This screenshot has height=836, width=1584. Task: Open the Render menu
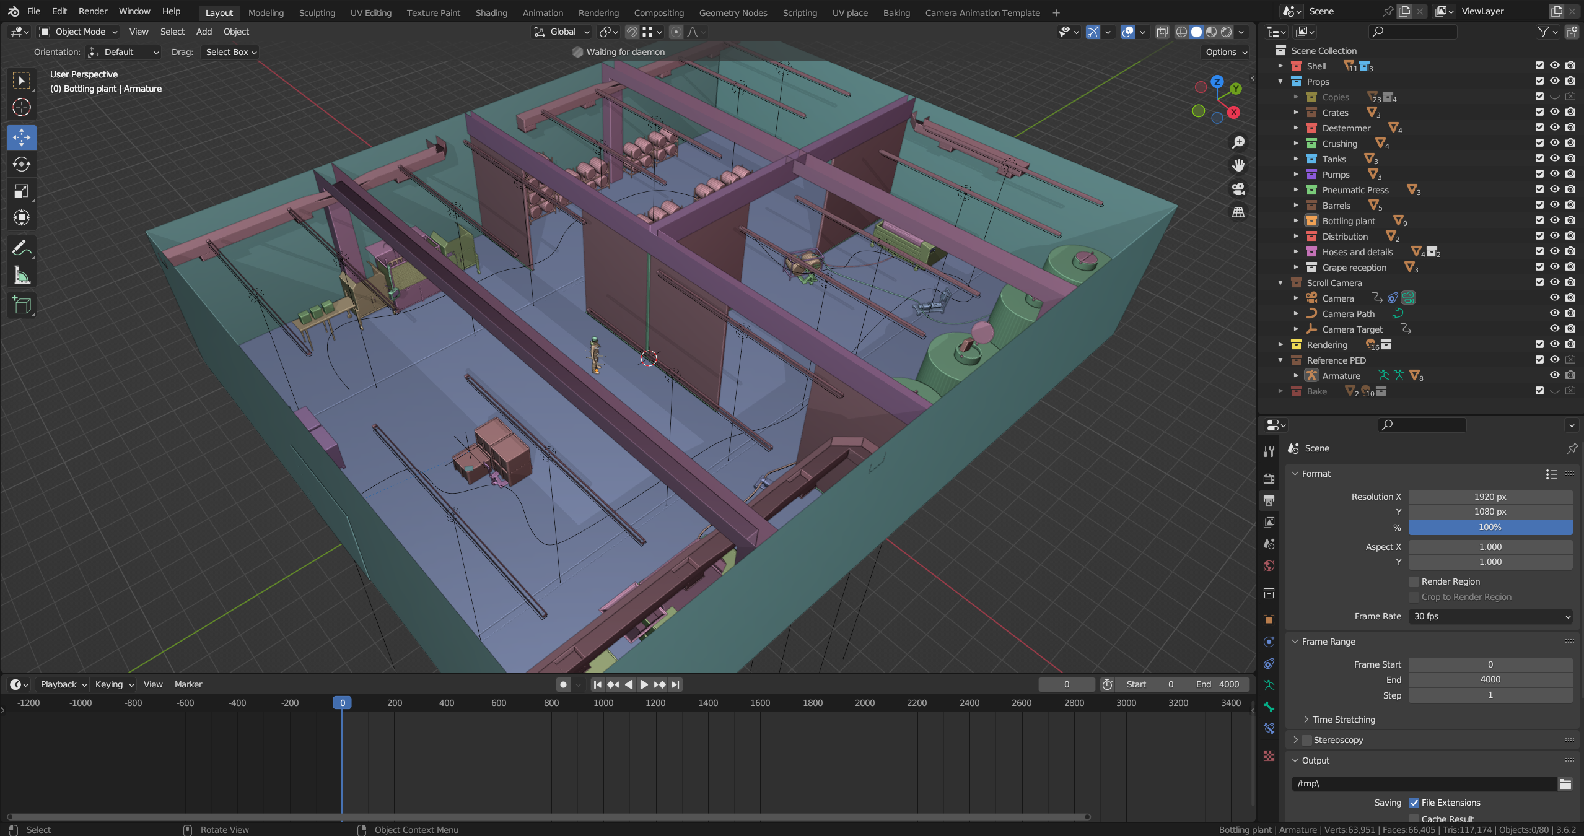click(x=93, y=11)
